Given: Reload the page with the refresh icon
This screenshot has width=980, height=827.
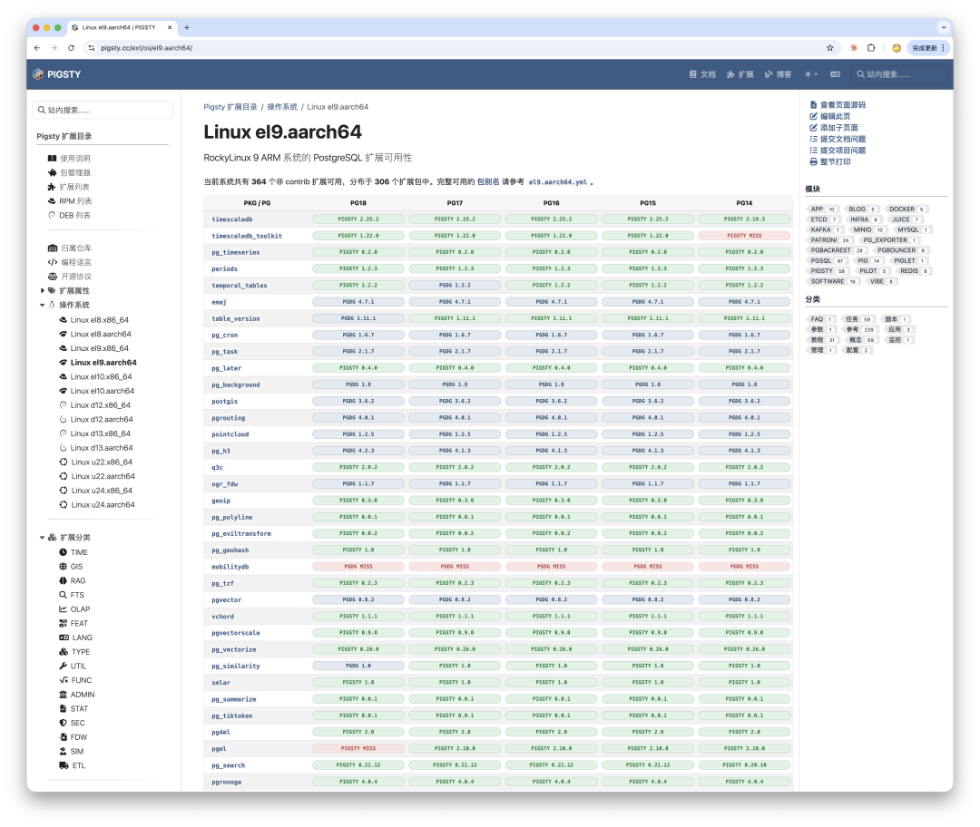Looking at the screenshot, I should (x=72, y=48).
